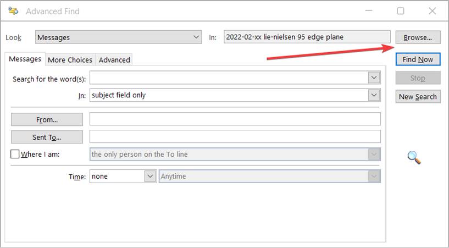Open the 'Search for the word(s)' dropdown arrow
Image resolution: width=449 pixels, height=248 pixels.
374,78
